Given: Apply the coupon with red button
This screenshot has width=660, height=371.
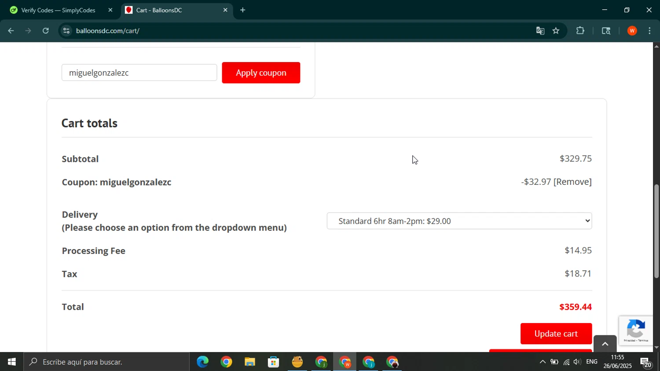Looking at the screenshot, I should tap(261, 73).
